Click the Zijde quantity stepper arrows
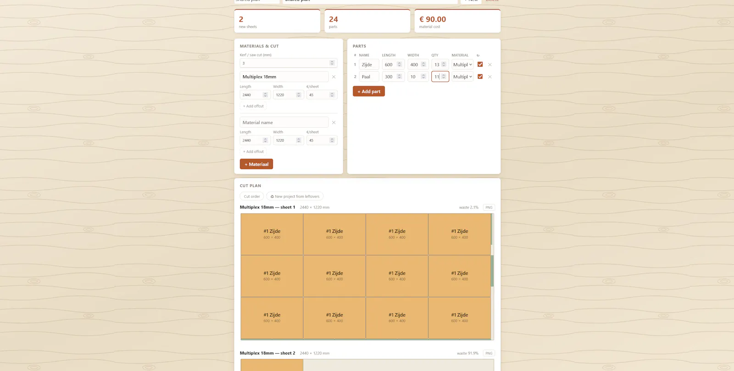Screen dimensions: 734x371 [x=444, y=64]
